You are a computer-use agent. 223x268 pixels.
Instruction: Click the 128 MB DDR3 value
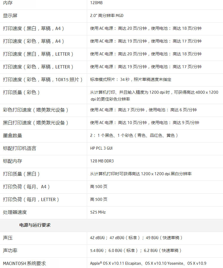[x=102, y=161]
